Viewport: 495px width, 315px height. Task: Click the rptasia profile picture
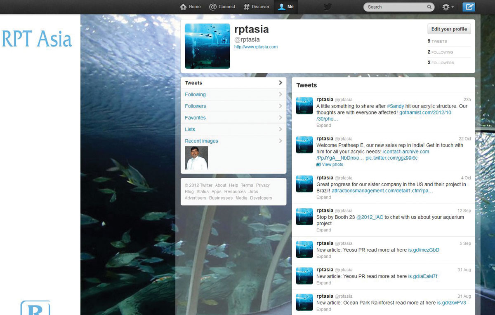point(207,46)
